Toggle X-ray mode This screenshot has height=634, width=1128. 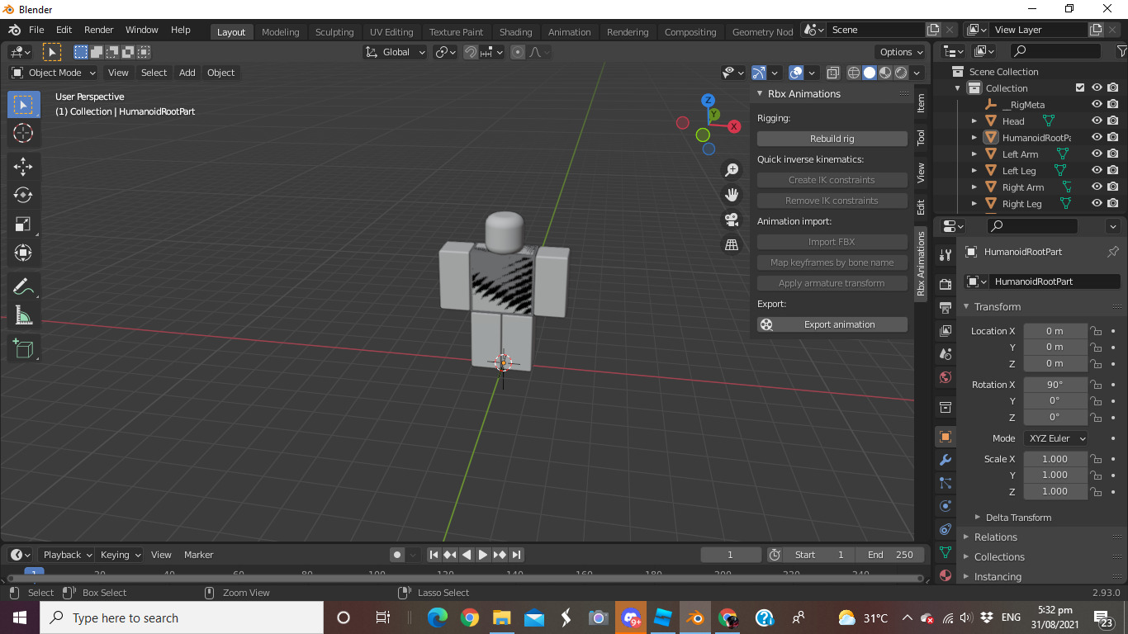[832, 73]
